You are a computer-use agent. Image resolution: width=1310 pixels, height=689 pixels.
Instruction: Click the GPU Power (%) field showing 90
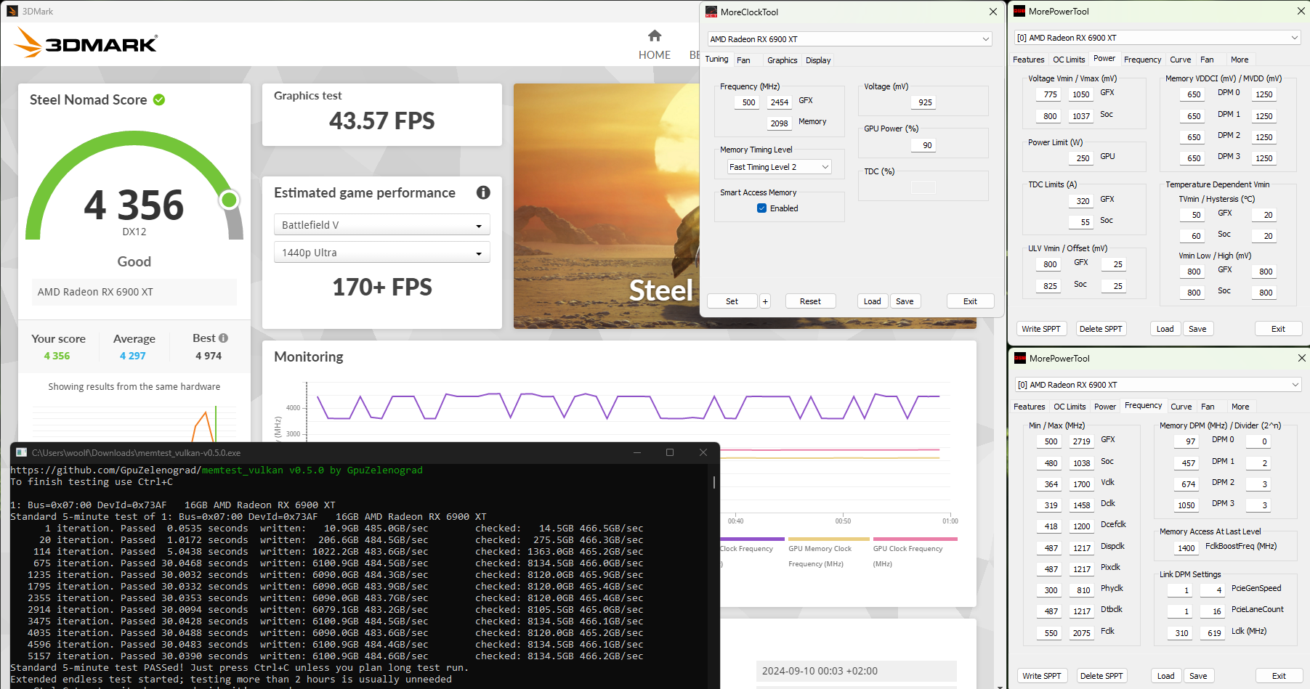(923, 145)
